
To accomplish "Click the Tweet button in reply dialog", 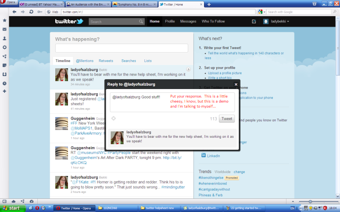I will pyautogui.click(x=227, y=119).
